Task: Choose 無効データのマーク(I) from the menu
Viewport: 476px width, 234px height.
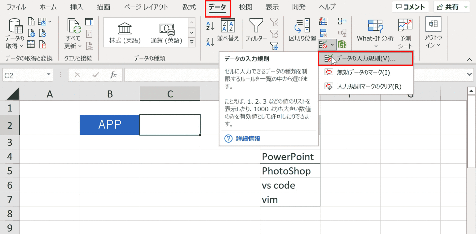Action: coord(363,73)
